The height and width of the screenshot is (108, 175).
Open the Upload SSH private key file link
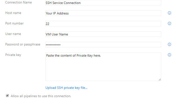pyautogui.click(x=66, y=88)
